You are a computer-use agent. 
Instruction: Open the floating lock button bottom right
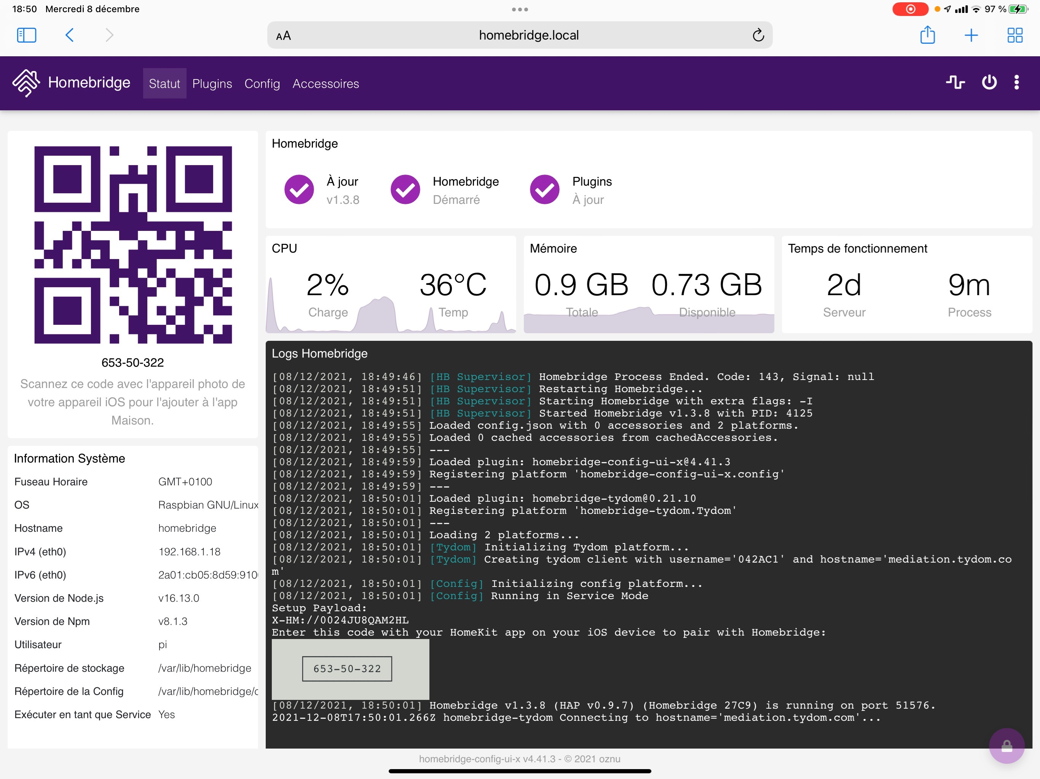1007,746
